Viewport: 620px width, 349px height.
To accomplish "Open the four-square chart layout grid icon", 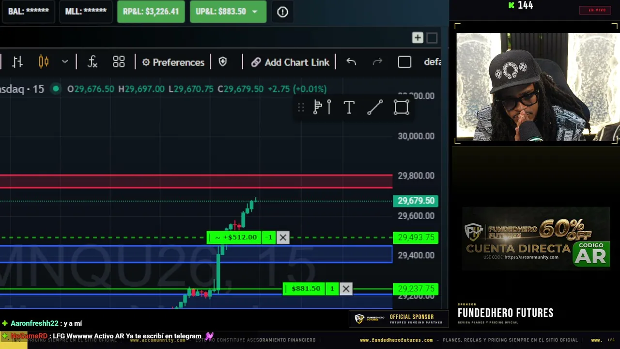I will click(x=119, y=62).
